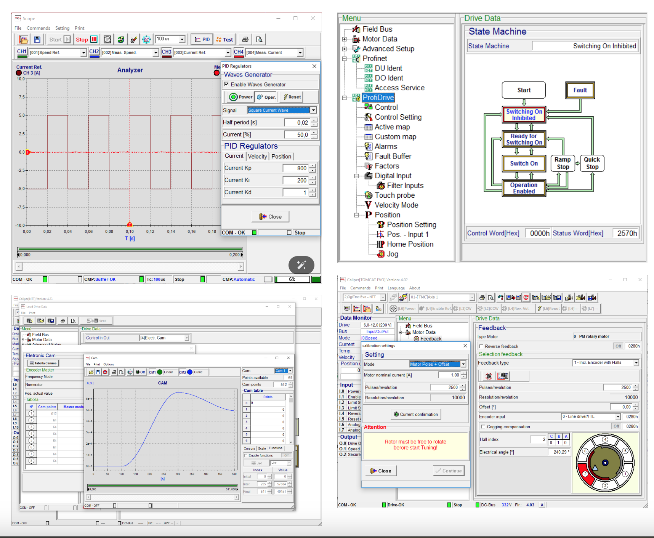Click the red restart icon in Tomcat Evo toolbar
This screenshot has width=654, height=538.
[x=526, y=298]
